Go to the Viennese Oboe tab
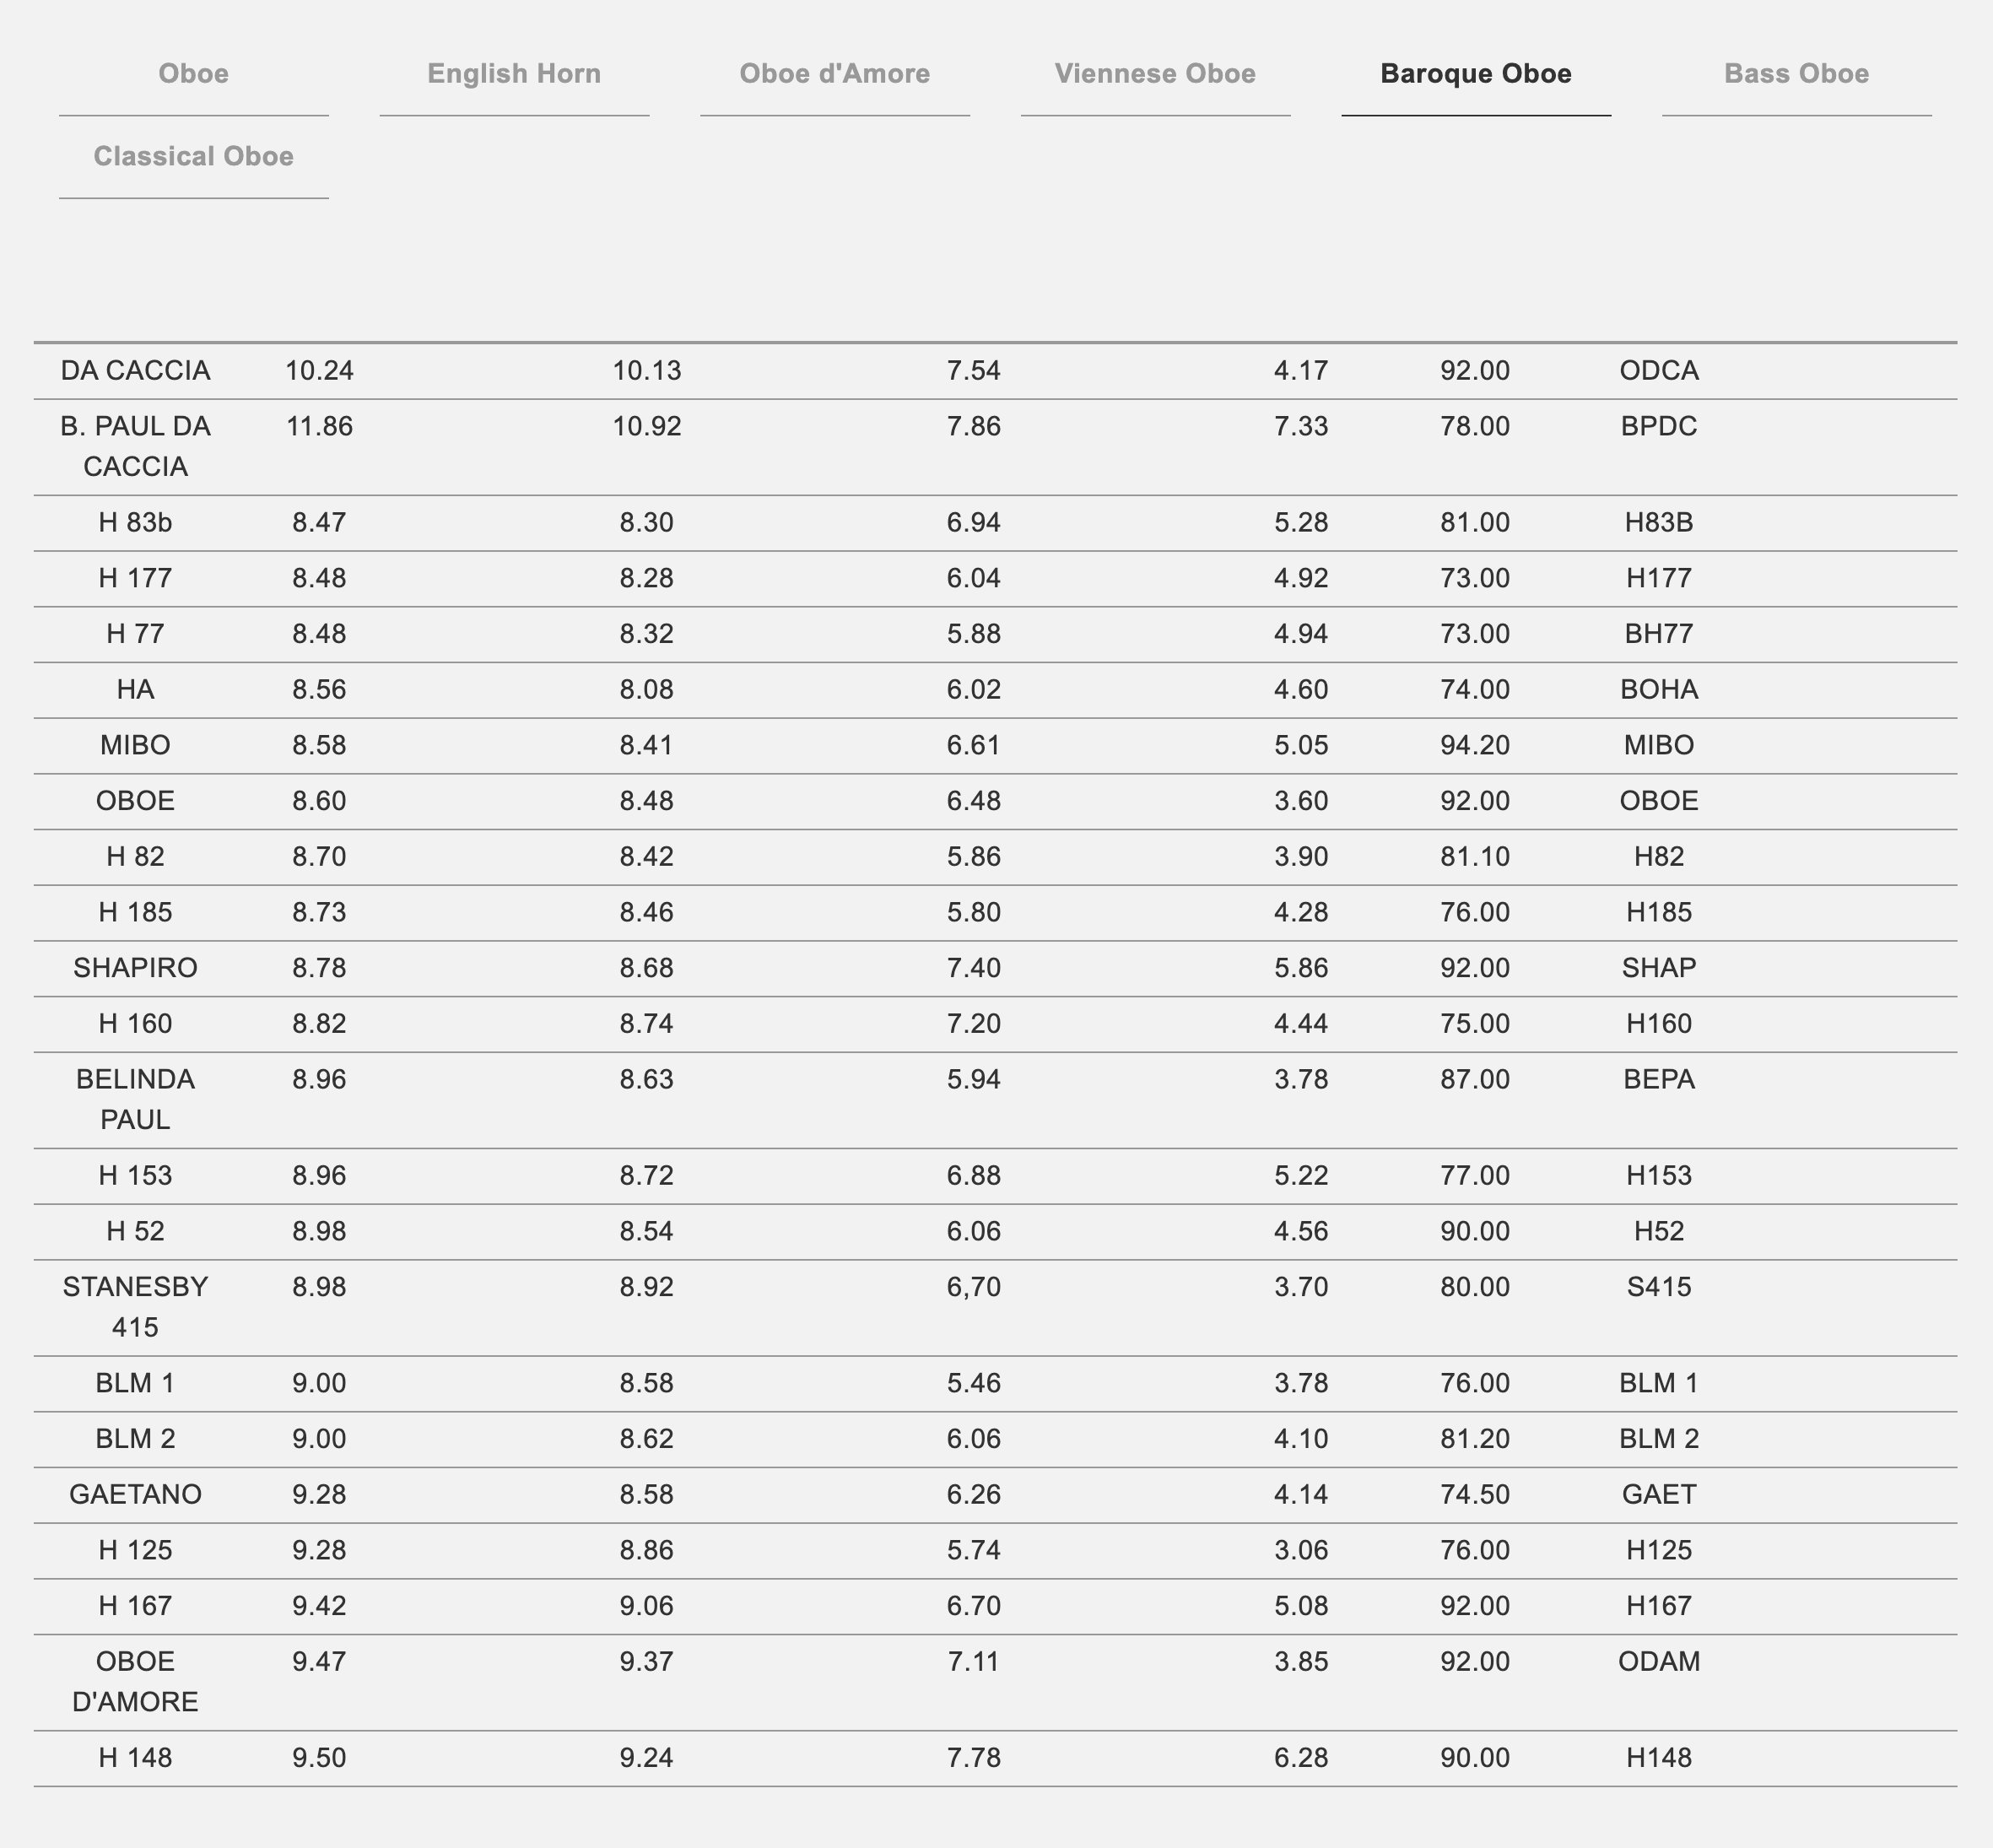This screenshot has height=1848, width=1993. pos(1155,74)
